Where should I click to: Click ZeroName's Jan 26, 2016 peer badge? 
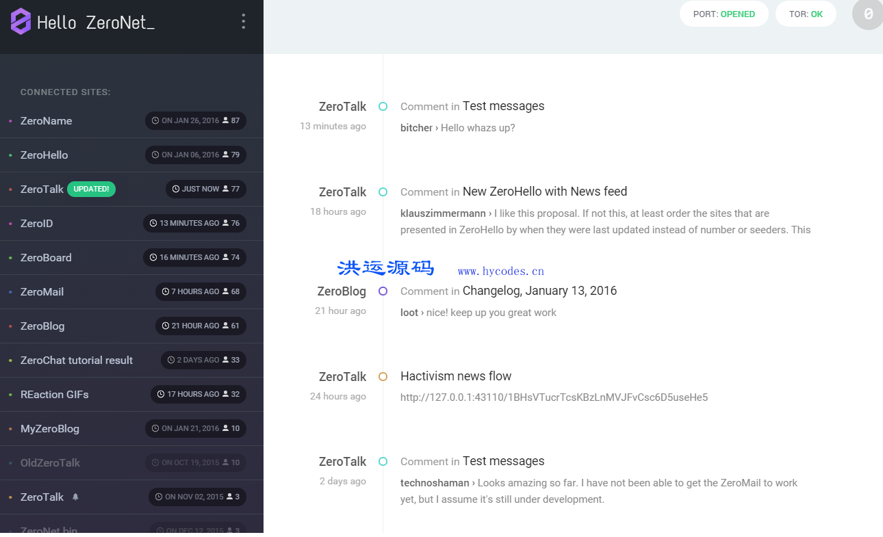196,121
